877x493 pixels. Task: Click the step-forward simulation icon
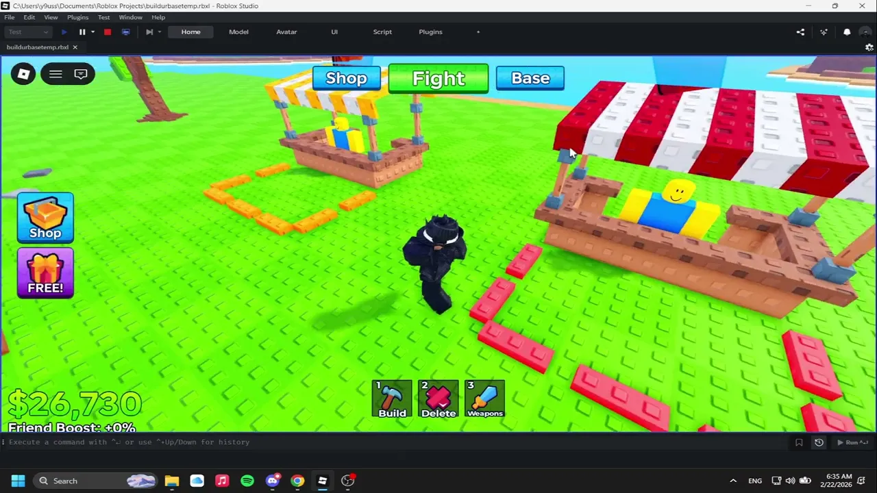tap(149, 31)
